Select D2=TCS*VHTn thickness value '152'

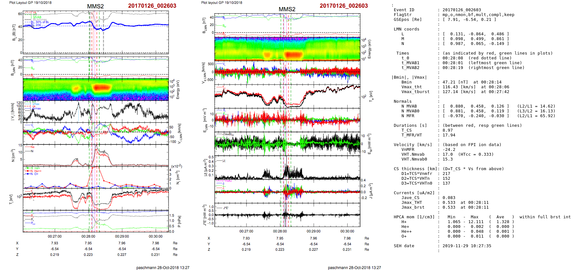(x=446, y=179)
